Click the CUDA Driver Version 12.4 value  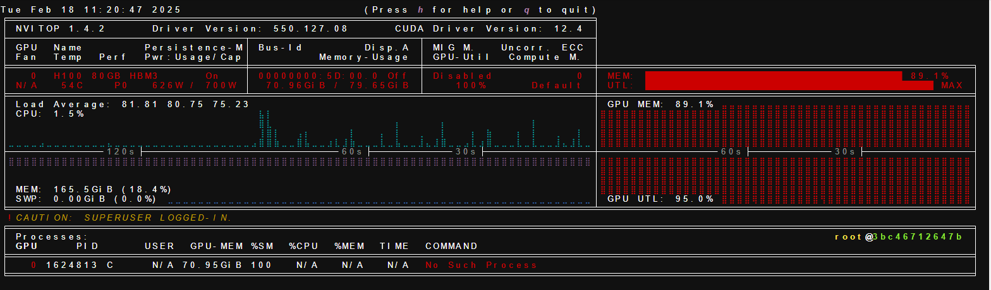click(x=568, y=29)
